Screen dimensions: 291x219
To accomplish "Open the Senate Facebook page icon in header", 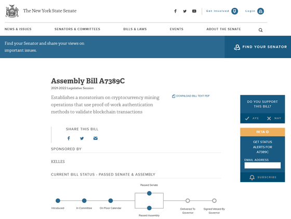I will point(176,11).
